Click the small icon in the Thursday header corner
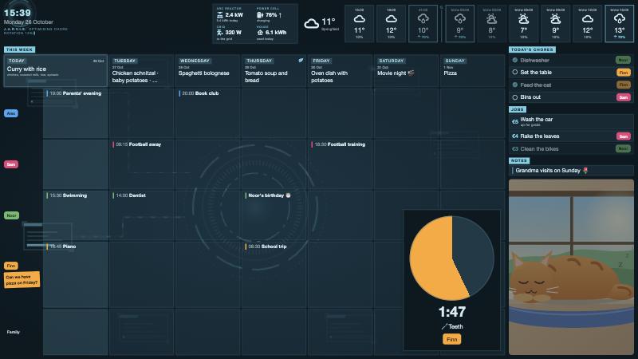The height and width of the screenshot is (359, 638). click(301, 61)
